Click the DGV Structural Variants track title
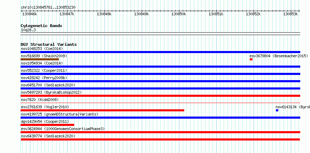 [49, 44]
